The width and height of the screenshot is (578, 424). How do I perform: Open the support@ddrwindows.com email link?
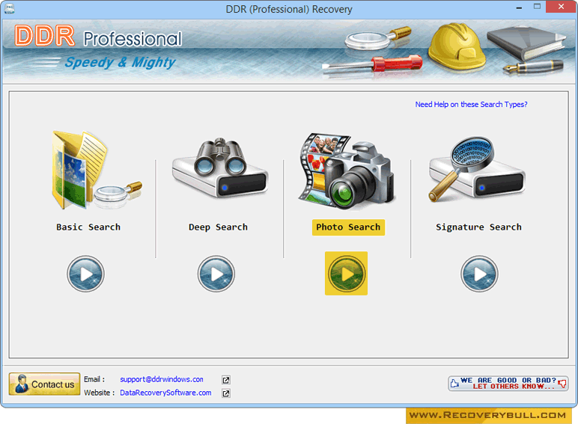(x=162, y=379)
